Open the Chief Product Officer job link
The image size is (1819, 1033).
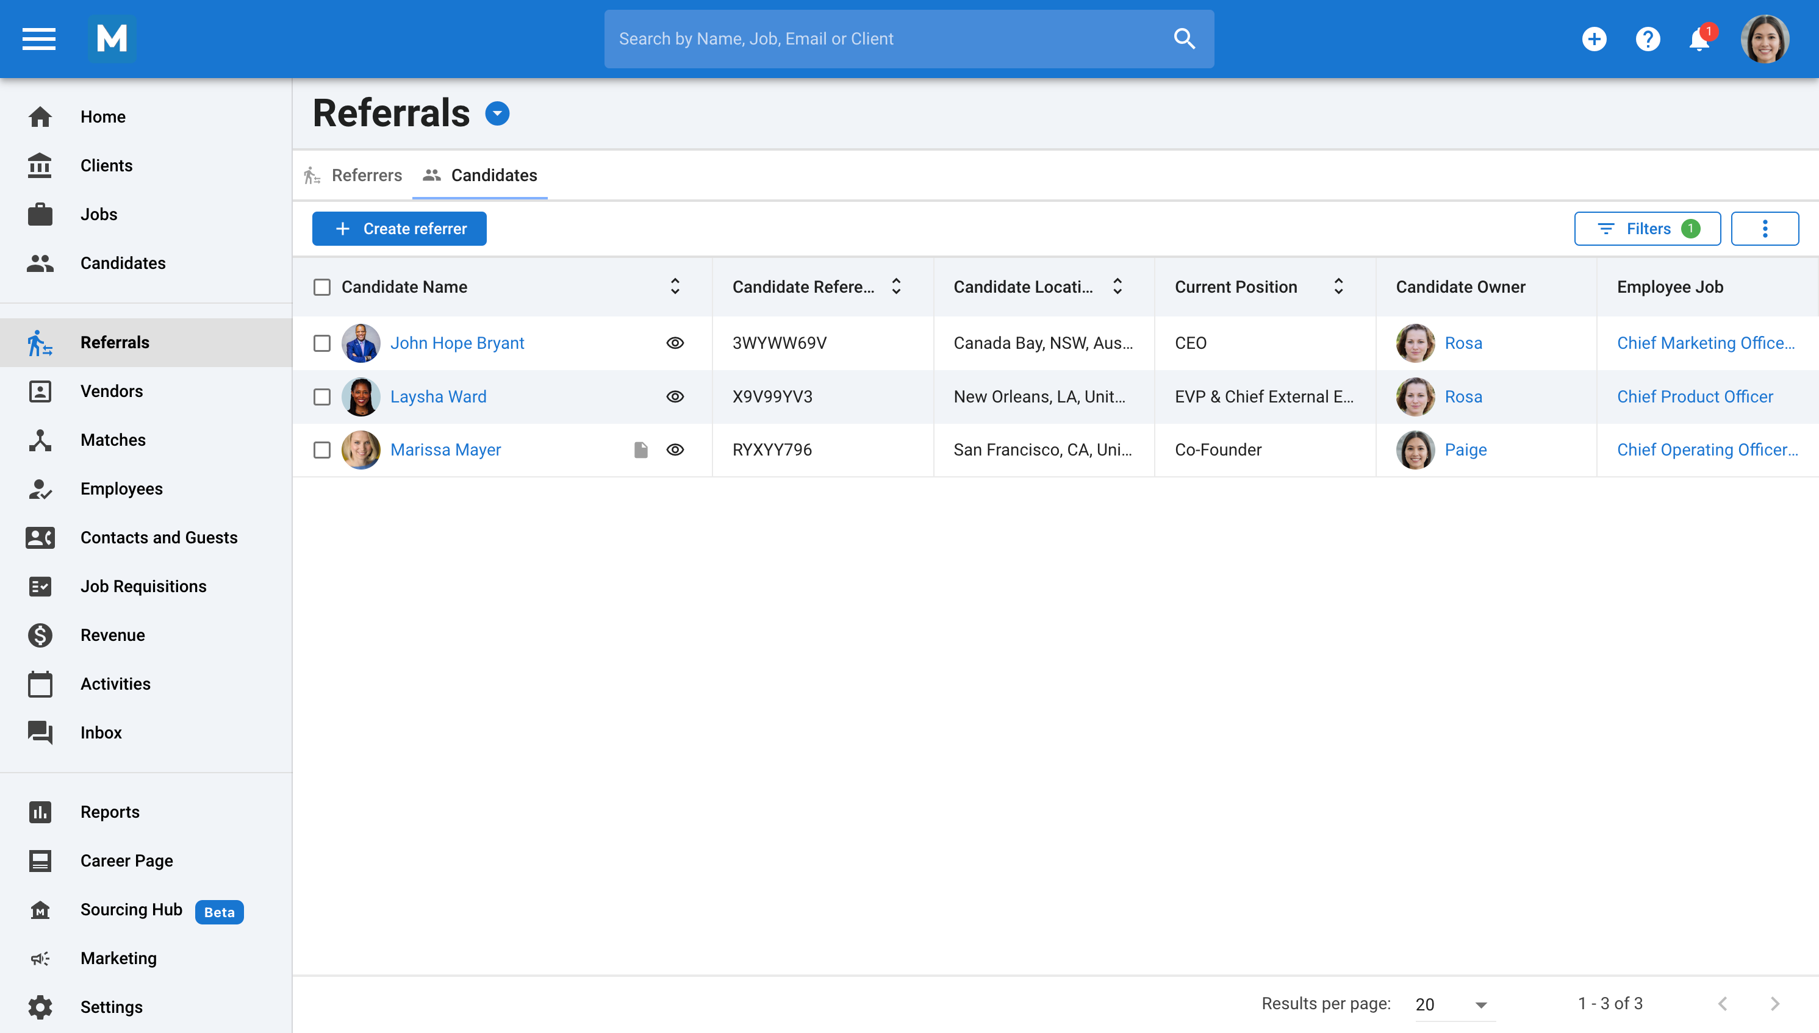coord(1694,396)
